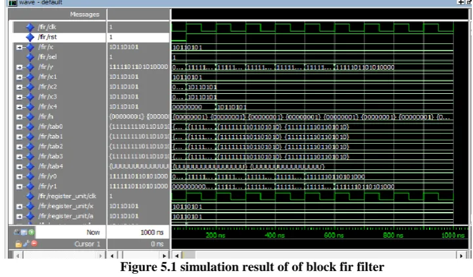Screen dimensions: 473x277
Task: Expand the /fir/x signal bus
Action: click(20, 47)
